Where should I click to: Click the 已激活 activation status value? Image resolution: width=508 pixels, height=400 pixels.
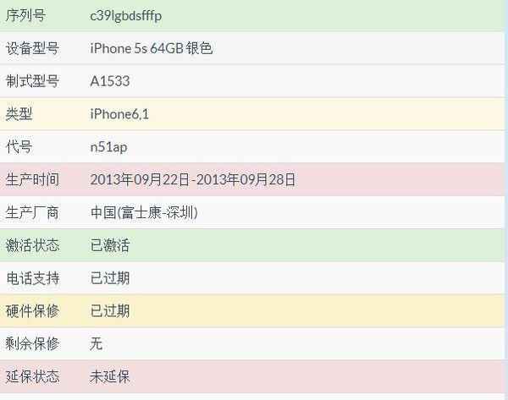[x=110, y=245]
